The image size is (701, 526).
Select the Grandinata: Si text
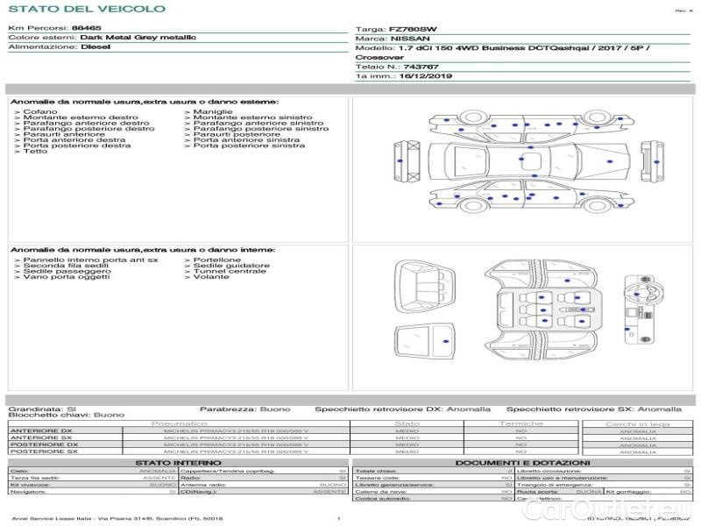[42, 409]
